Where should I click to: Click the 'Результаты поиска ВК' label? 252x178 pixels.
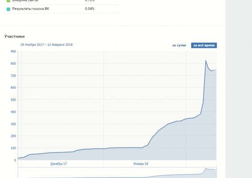[x=31, y=9]
